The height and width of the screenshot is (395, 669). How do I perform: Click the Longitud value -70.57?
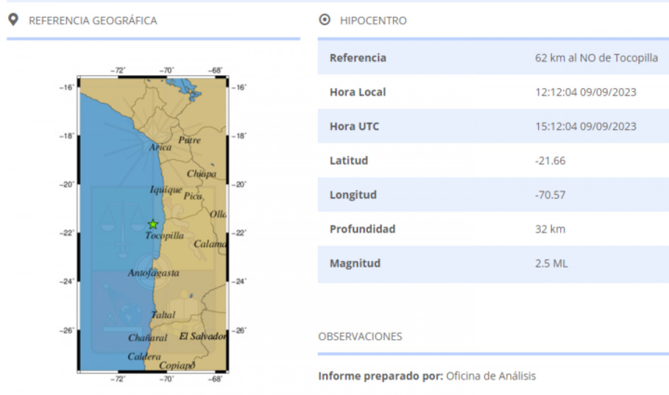[550, 195]
